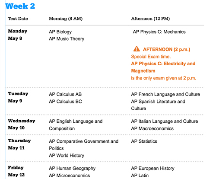Open AP Physics C: Electricity and Magnetism
Viewport: 216px width, 179px height.
pos(163,67)
